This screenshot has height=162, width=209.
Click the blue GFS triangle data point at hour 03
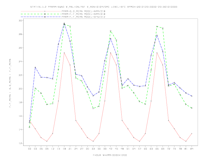tap(35, 67)
